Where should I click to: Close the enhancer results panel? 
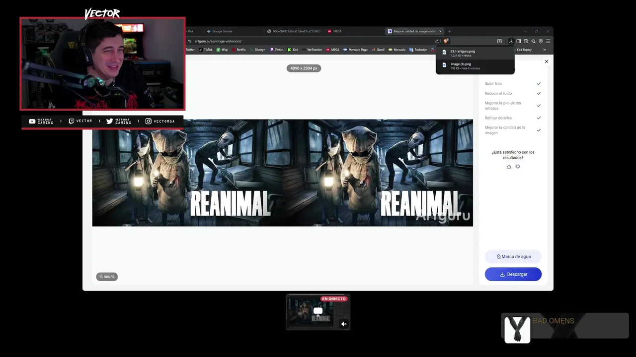(547, 61)
